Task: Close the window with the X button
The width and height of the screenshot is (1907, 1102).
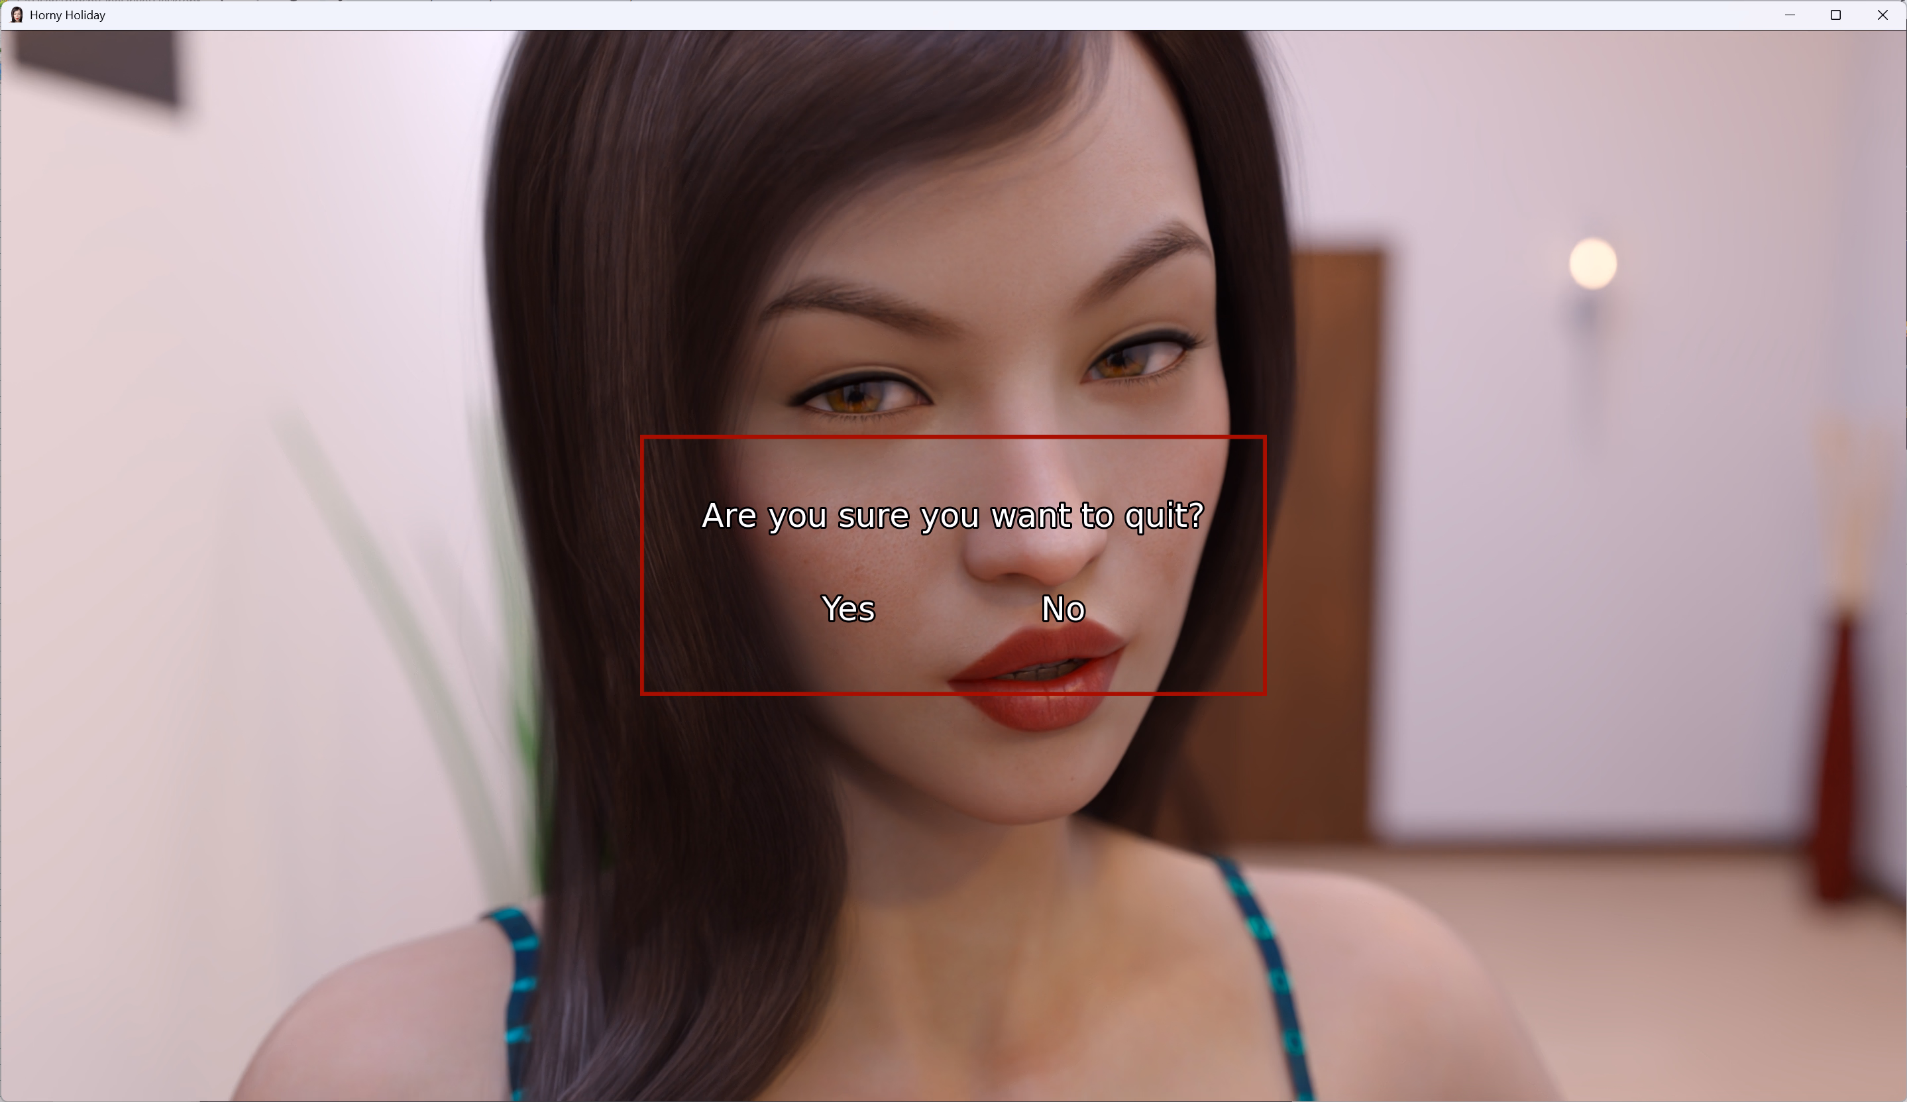Action: 1882,15
